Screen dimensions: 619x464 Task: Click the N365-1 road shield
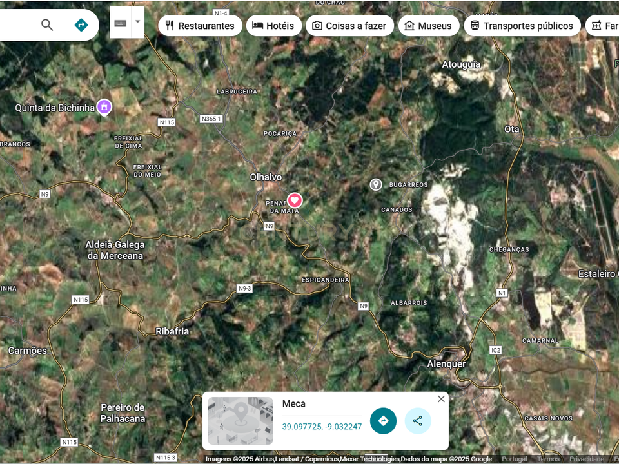tap(211, 119)
